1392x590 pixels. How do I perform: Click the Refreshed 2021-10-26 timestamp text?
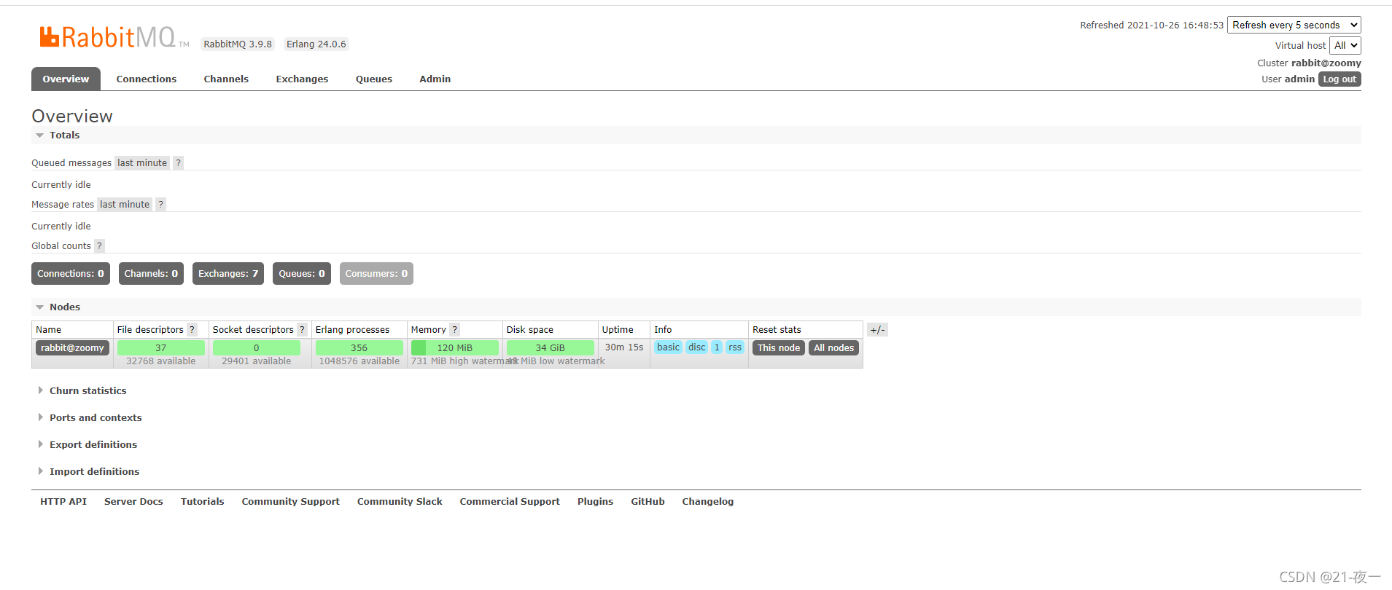1152,25
